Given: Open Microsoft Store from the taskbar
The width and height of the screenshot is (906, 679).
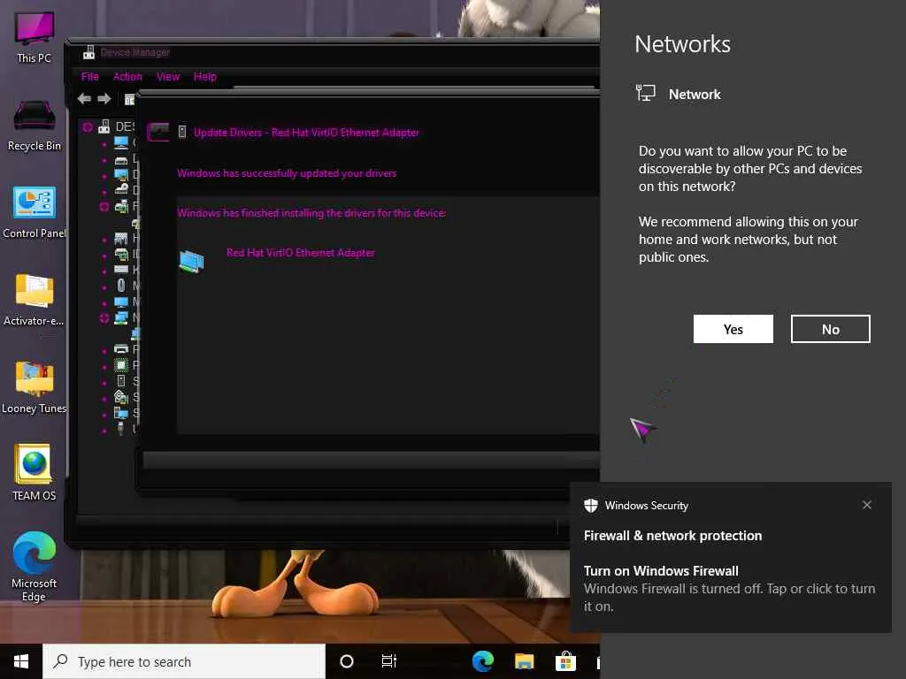Looking at the screenshot, I should (565, 661).
